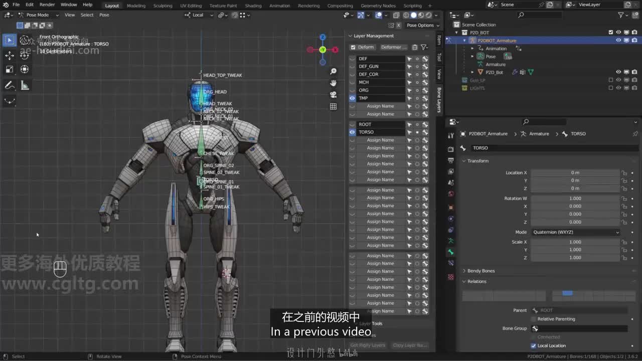This screenshot has width=642, height=361.
Task: Click the Pose Options button
Action: pyautogui.click(x=422, y=25)
